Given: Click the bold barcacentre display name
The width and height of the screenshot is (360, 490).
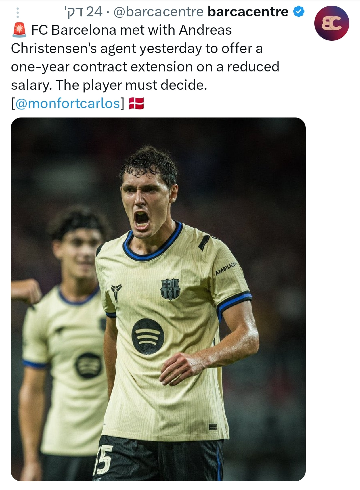Looking at the screenshot, I should pyautogui.click(x=248, y=12).
